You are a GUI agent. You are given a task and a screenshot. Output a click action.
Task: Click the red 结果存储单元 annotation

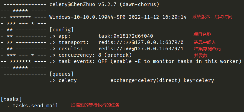pos(207,49)
